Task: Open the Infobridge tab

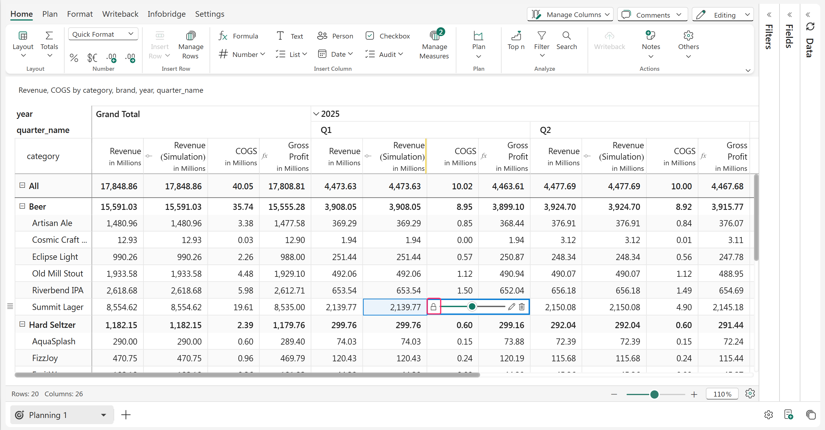Action: click(x=166, y=14)
